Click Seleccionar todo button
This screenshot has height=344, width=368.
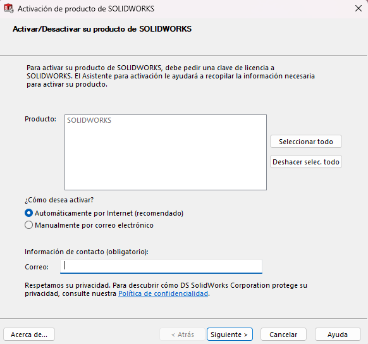306,142
